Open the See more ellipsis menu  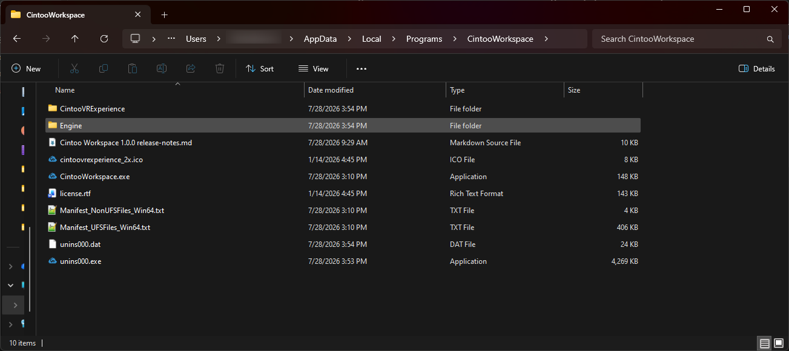click(361, 69)
